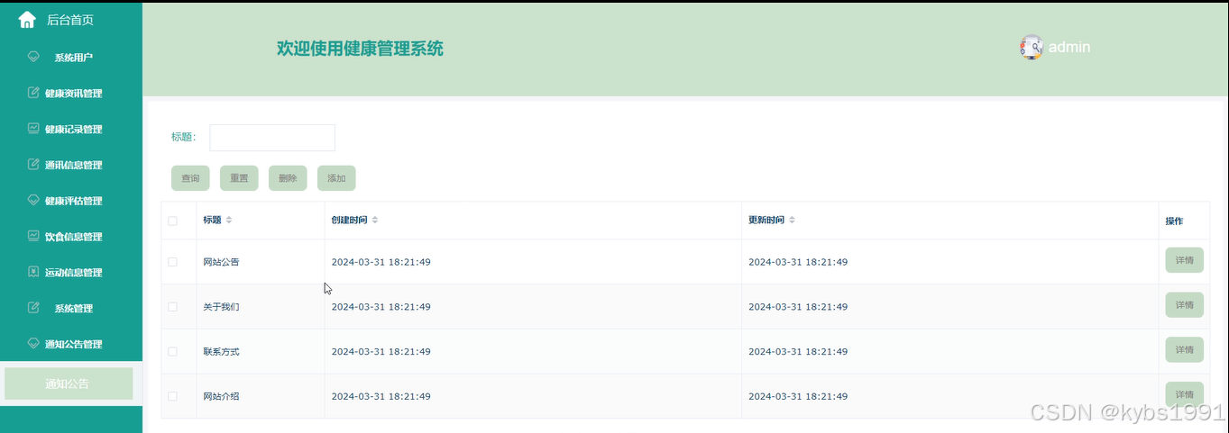Check the 网站介绍 row checkbox
Image resolution: width=1229 pixels, height=433 pixels.
[173, 396]
